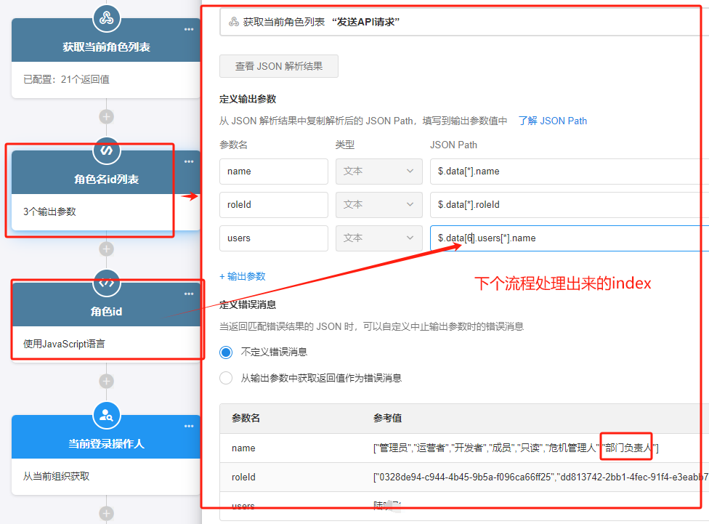Open the three-dot menu on 角色名id列表 node
The height and width of the screenshot is (524, 709).
[x=189, y=162]
